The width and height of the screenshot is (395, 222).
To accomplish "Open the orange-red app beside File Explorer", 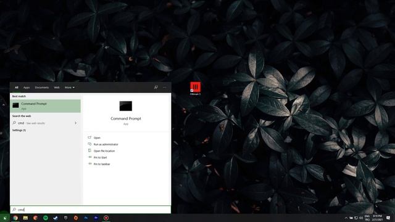I will (36, 218).
